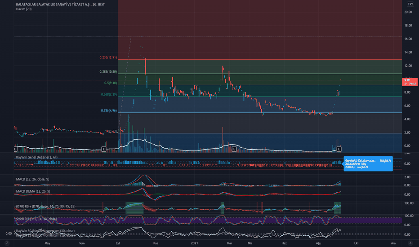Select the 0.618(7.39) Fibonacci level label

tap(109, 94)
